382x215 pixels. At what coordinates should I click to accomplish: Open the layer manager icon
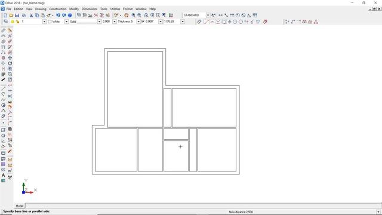(x=5, y=21)
